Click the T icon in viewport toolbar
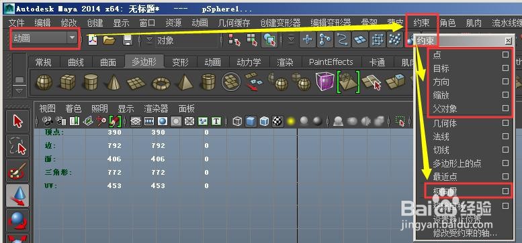This screenshot has width=522, height=243. [217, 121]
